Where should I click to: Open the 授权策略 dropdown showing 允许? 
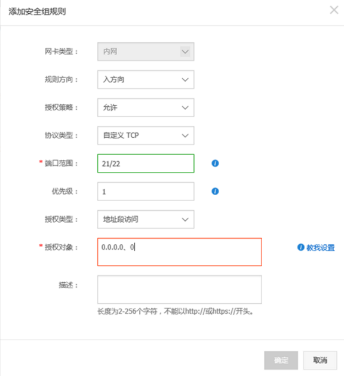[146, 107]
